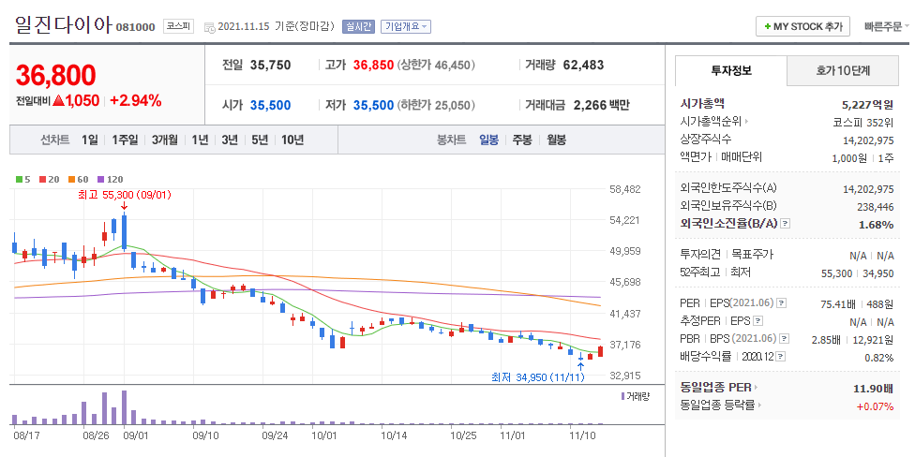Image resolution: width=915 pixels, height=457 pixels.
Task: Click the 거래량 value 62,483
Action: pos(583,66)
